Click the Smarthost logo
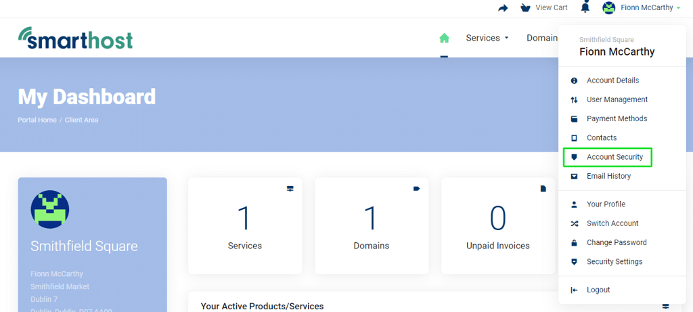This screenshot has height=312, width=693. coord(76,38)
